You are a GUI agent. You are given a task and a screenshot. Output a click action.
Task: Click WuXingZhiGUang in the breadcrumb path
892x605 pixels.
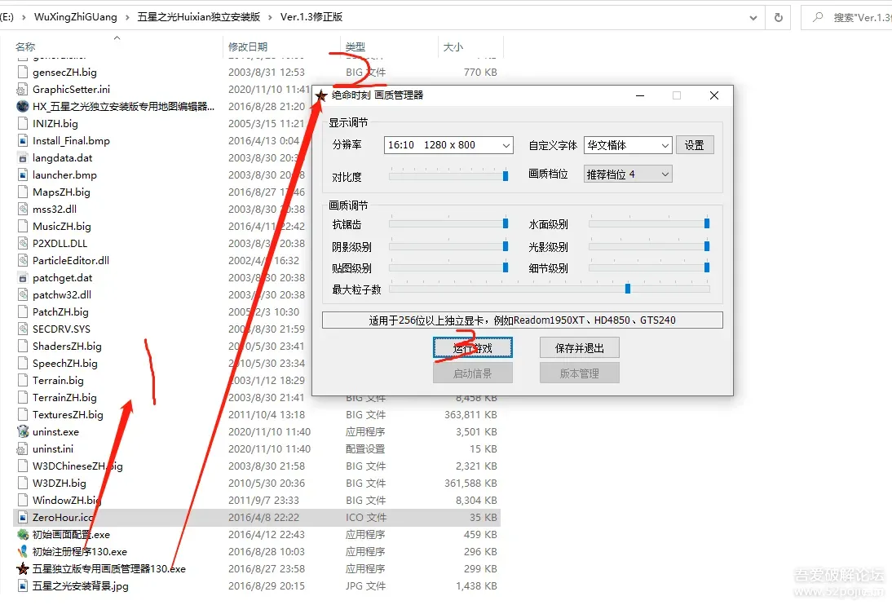point(75,17)
